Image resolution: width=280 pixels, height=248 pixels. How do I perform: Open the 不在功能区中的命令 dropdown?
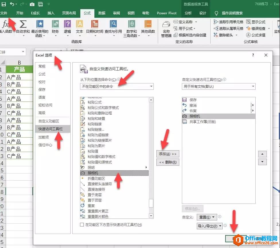click(x=116, y=86)
